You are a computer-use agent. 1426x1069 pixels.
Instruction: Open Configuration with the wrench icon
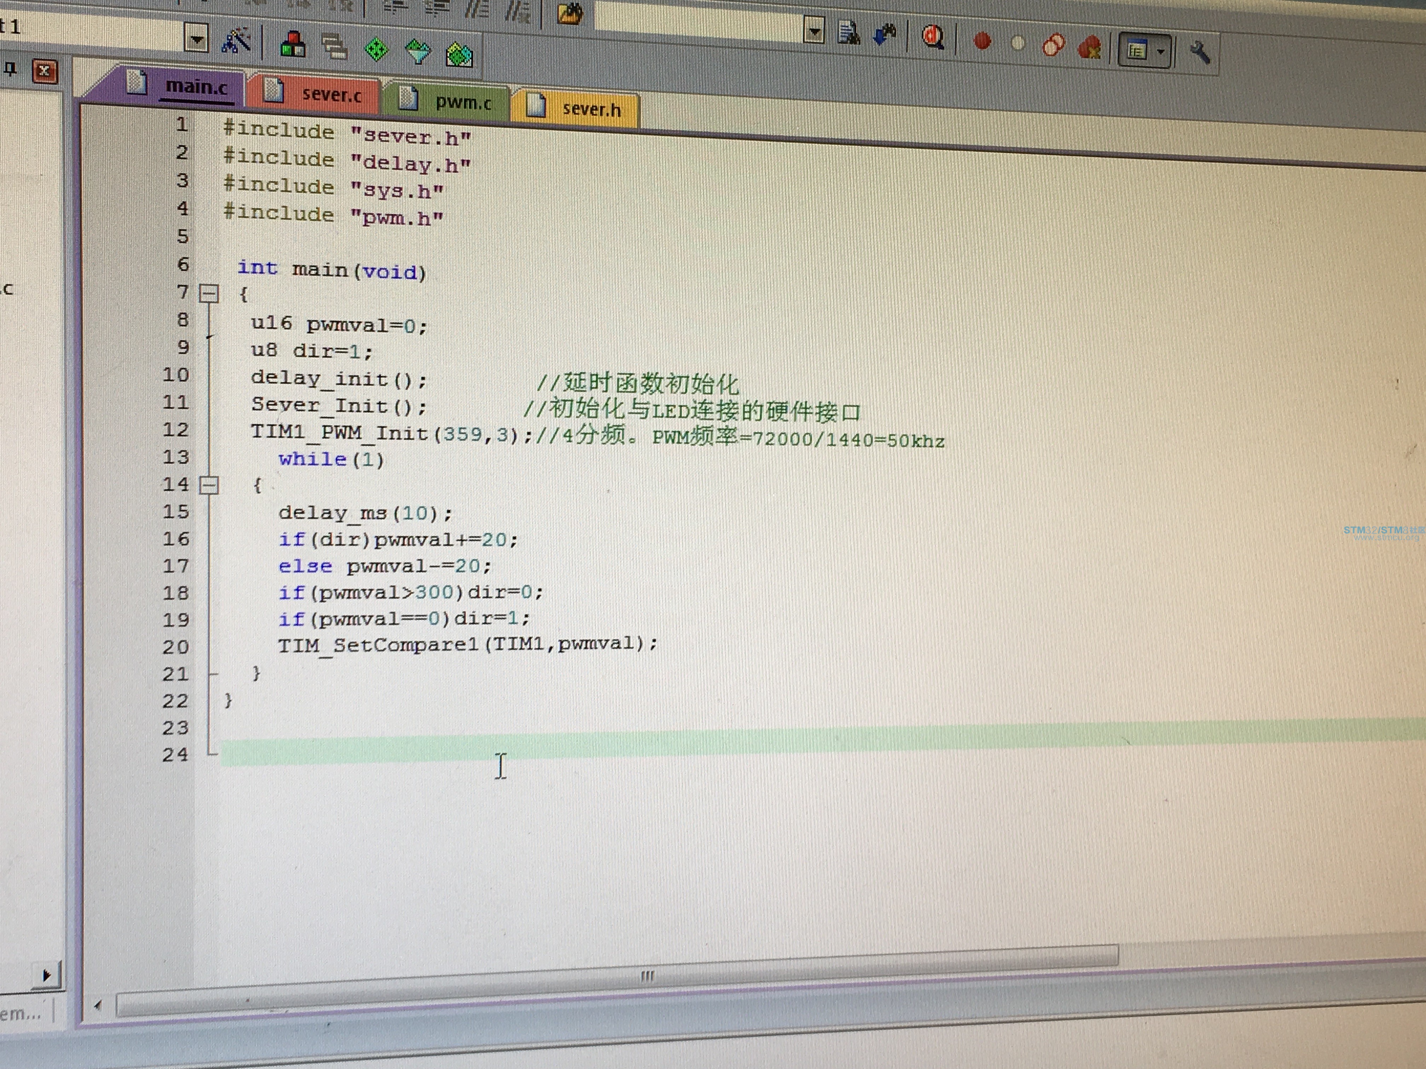pos(1200,52)
